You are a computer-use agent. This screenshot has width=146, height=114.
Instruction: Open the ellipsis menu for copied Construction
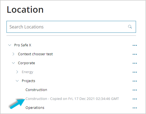click(x=135, y=99)
